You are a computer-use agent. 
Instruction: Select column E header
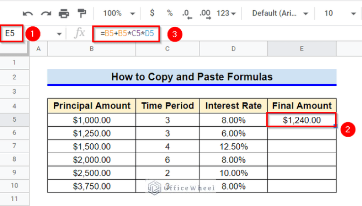click(x=302, y=49)
